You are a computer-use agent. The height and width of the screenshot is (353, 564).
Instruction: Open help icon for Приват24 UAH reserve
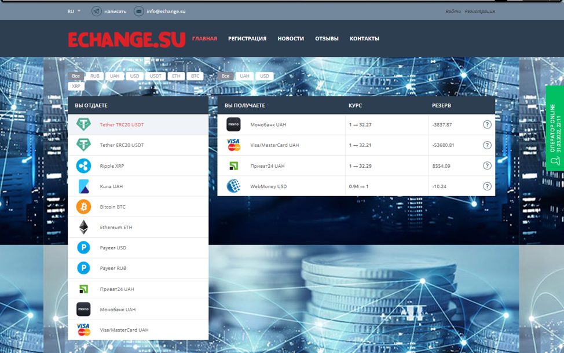487,166
